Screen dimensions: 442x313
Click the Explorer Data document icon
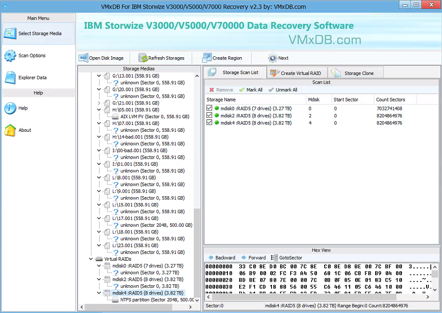10,78
